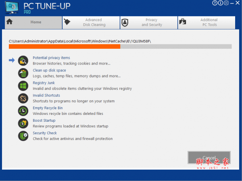Click the Security Check shield icon
The width and height of the screenshot is (242, 181).
[23, 136]
